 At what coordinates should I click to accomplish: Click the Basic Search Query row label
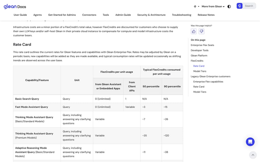coord(27,99)
